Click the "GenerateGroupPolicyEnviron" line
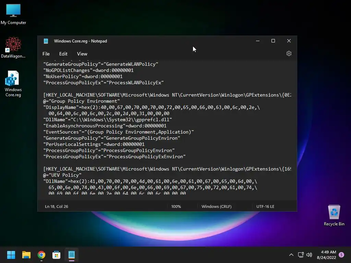This screenshot has height=263, width=351. tap(112, 138)
